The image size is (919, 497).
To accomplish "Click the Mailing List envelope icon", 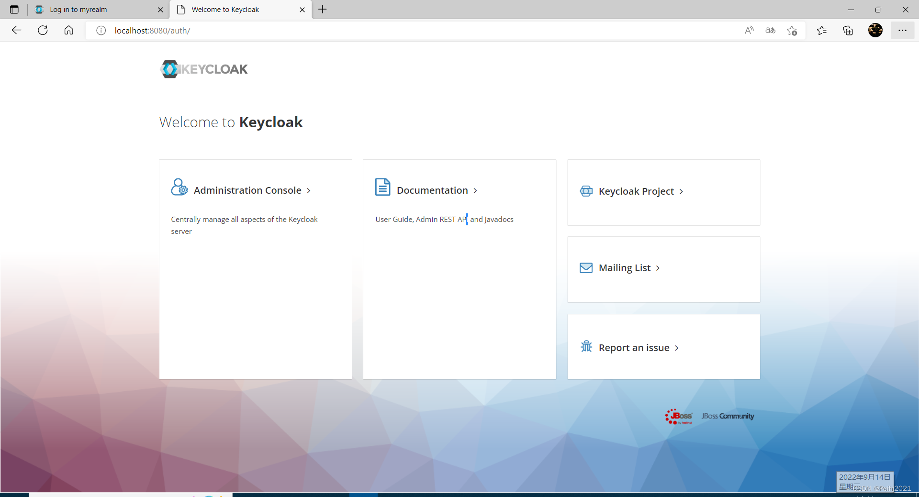I will [x=585, y=267].
